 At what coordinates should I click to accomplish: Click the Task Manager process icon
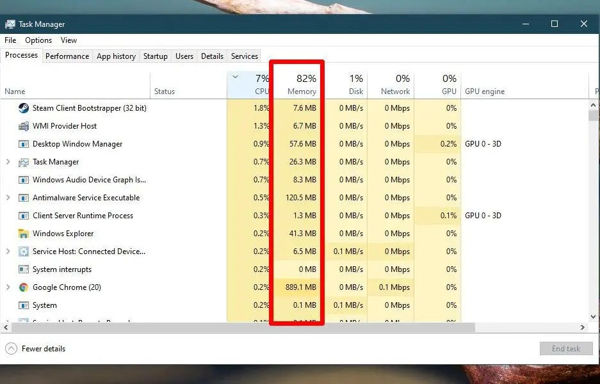pyautogui.click(x=23, y=162)
